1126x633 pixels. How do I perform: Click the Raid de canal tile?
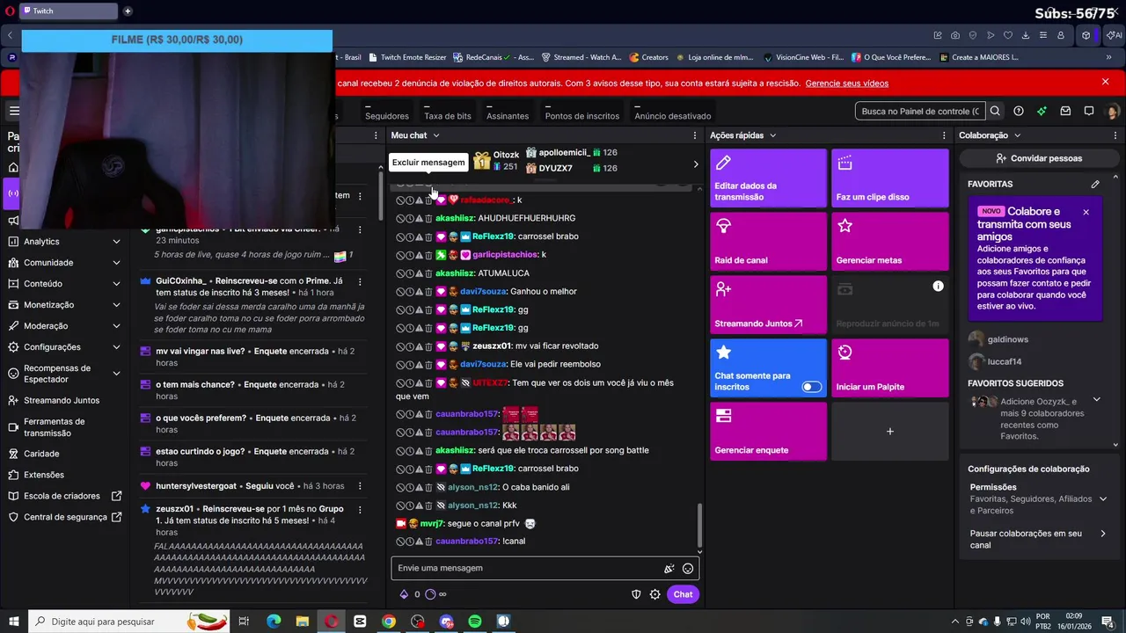pos(769,242)
